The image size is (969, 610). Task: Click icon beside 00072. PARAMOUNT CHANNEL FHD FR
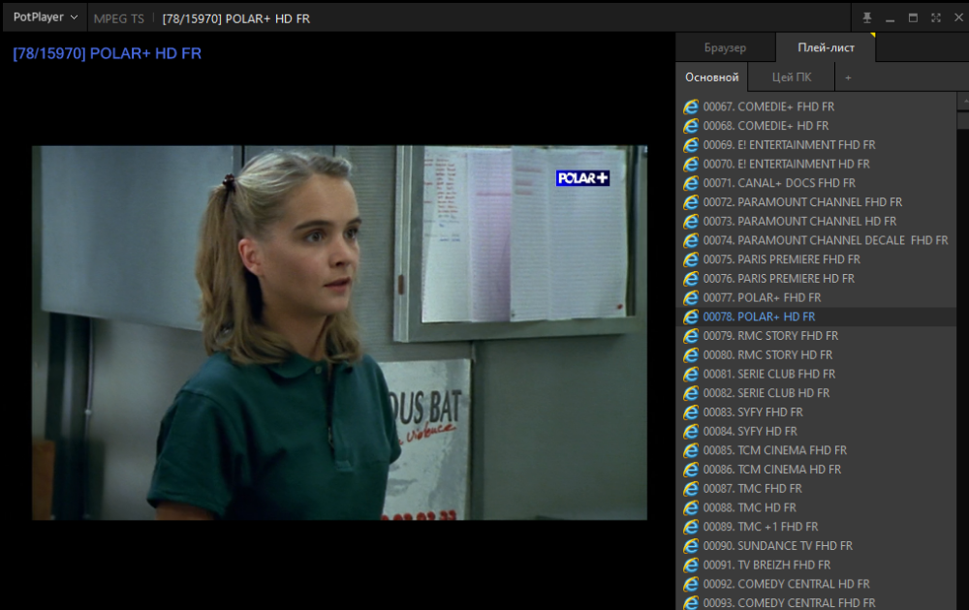pos(690,202)
